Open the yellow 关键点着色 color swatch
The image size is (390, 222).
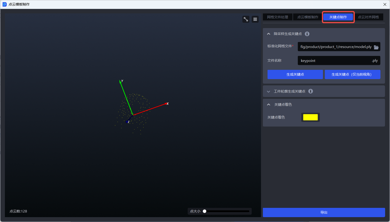[x=310, y=117]
